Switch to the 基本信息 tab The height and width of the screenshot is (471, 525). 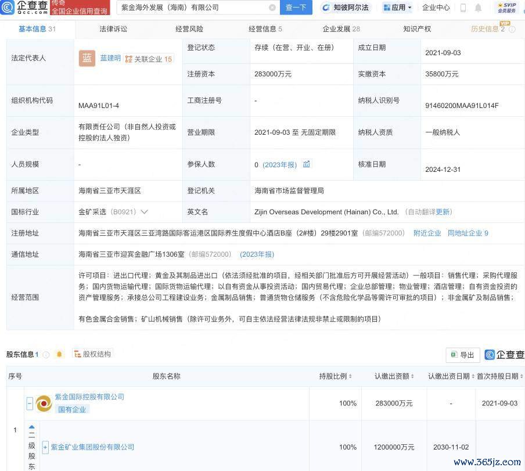pos(37,29)
